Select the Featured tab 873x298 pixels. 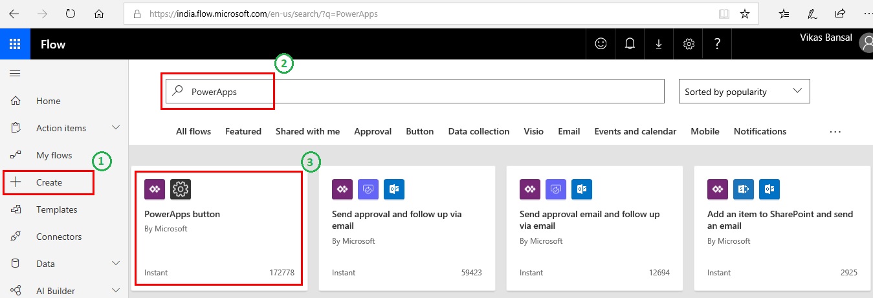[243, 131]
